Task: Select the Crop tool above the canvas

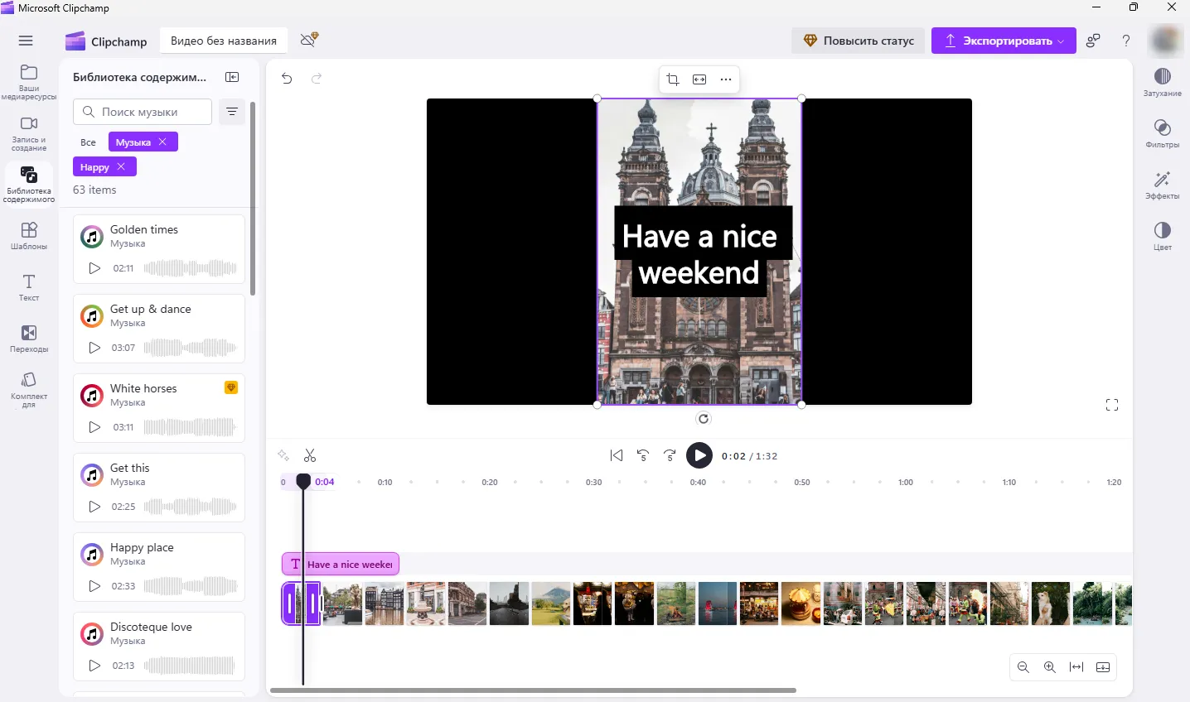Action: tap(672, 79)
